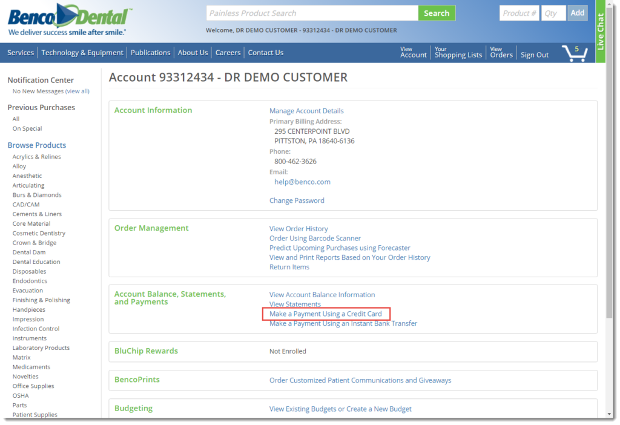Click the Browse Products heading link

tap(37, 145)
